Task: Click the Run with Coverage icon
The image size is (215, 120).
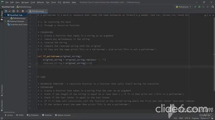Action: coord(204,7)
